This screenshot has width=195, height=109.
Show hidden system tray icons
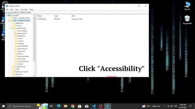(x=165, y=106)
